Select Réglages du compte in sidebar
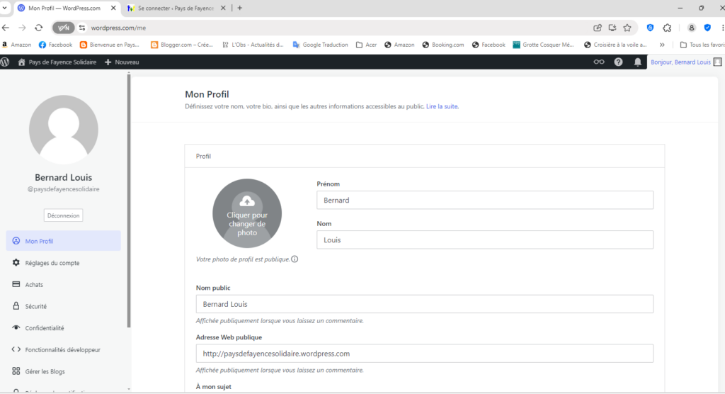 click(x=52, y=263)
